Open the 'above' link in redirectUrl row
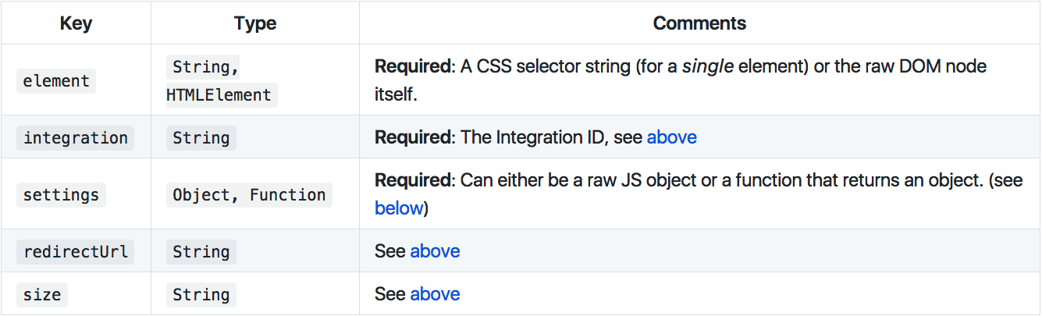The image size is (1042, 316). click(435, 251)
